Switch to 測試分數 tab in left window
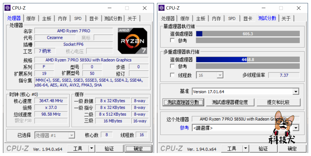The height and width of the screenshot is (156, 311). [x=113, y=19]
